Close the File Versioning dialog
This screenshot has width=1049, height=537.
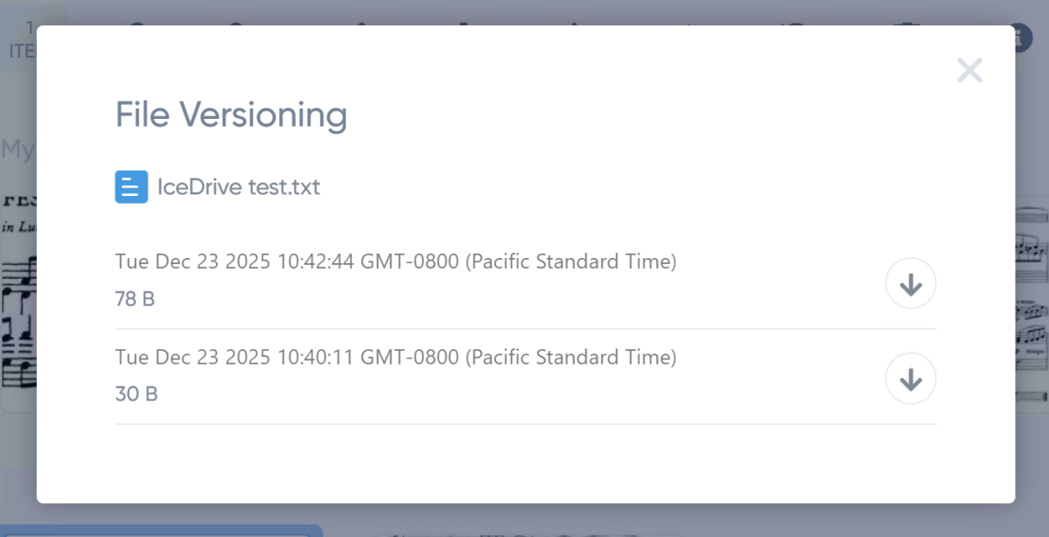969,70
